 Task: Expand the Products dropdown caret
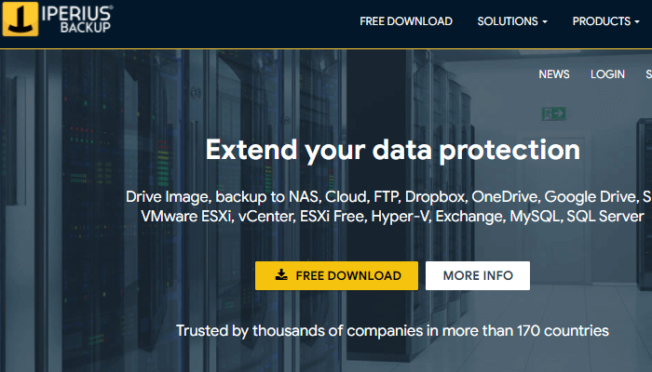point(636,22)
